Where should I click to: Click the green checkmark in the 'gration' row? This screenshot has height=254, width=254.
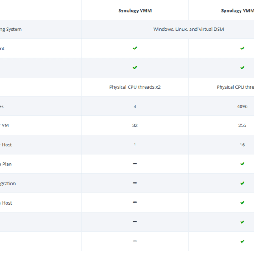(x=242, y=183)
